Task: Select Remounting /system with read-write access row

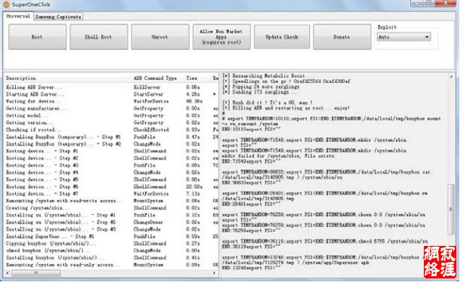Action: (x=111, y=201)
